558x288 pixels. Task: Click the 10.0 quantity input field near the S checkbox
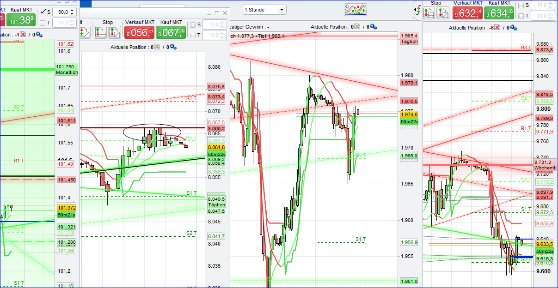[215, 25]
